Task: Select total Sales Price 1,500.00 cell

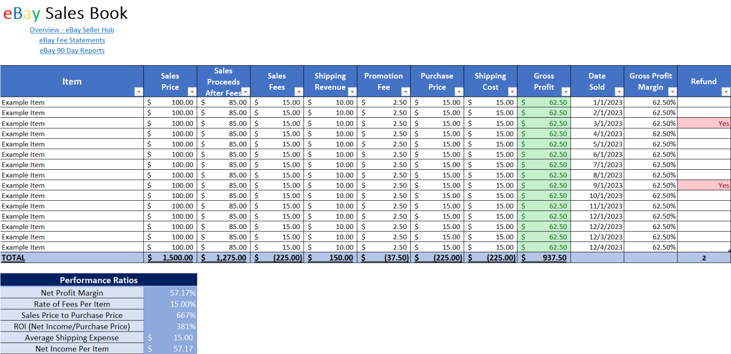Action: coord(170,258)
